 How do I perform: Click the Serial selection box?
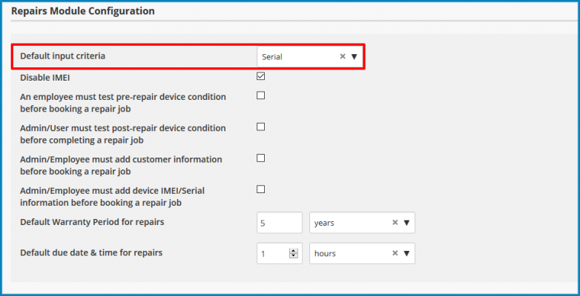pos(309,56)
